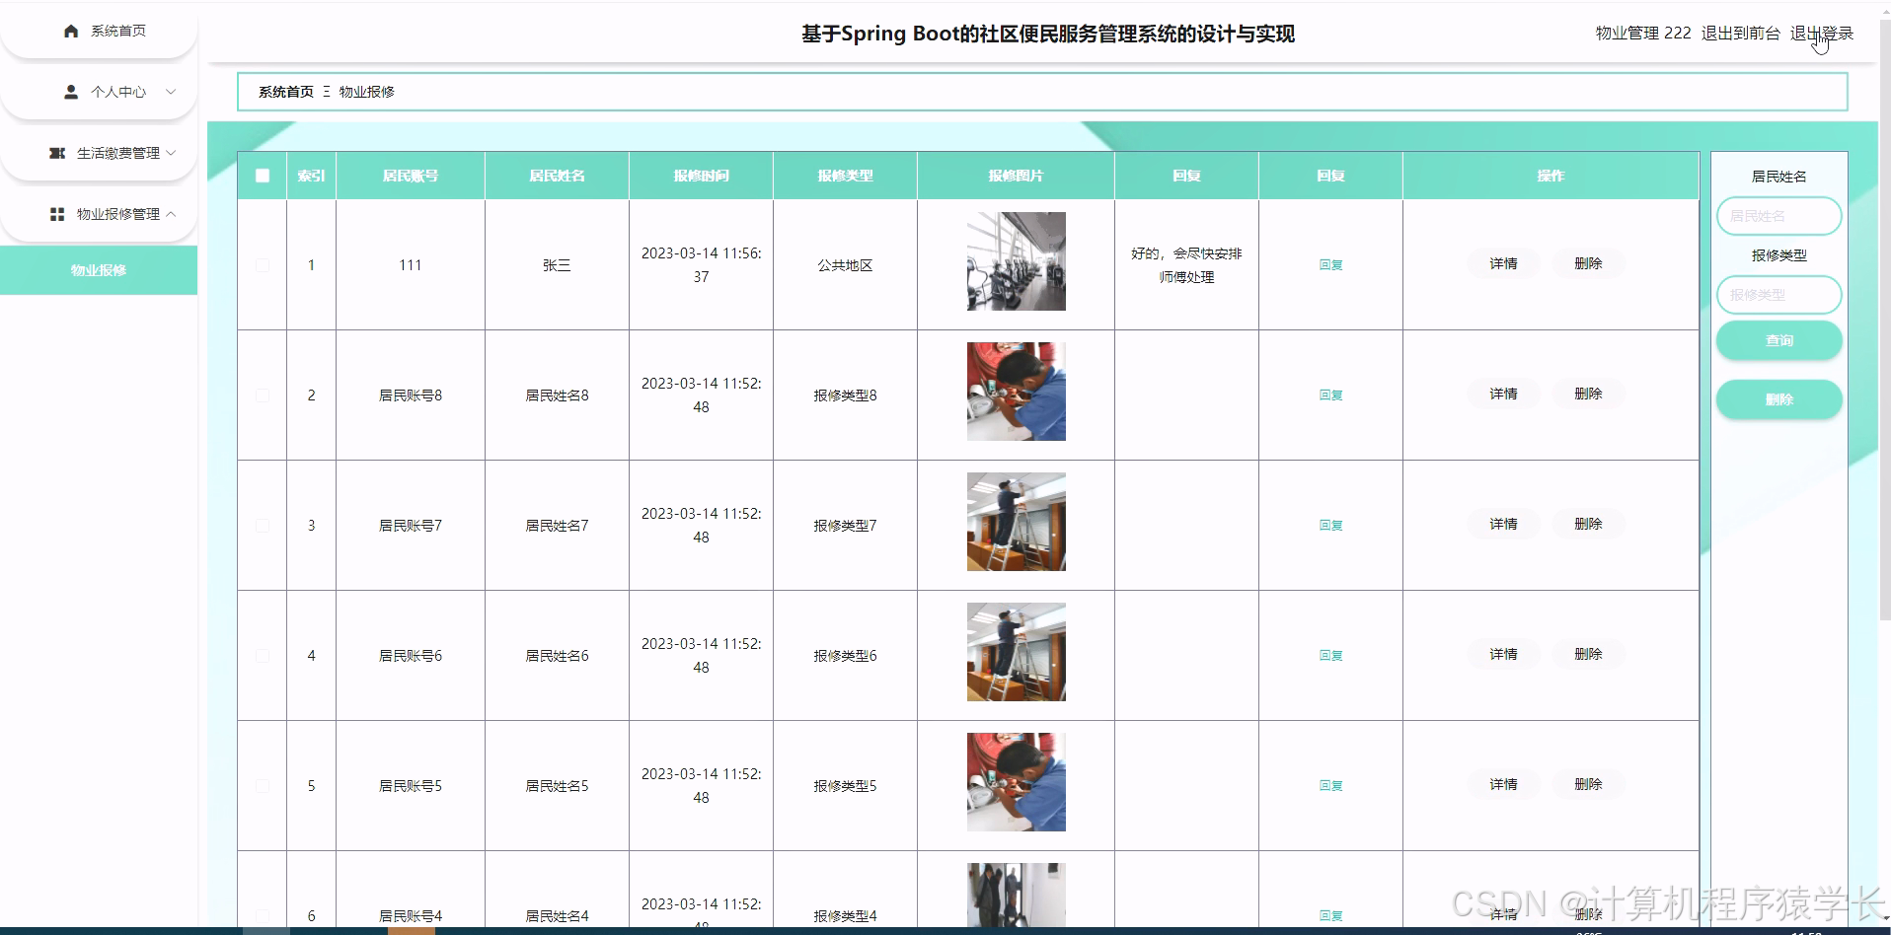Open 详情 for 居民账号6 row
The image size is (1891, 935).
[1503, 654]
